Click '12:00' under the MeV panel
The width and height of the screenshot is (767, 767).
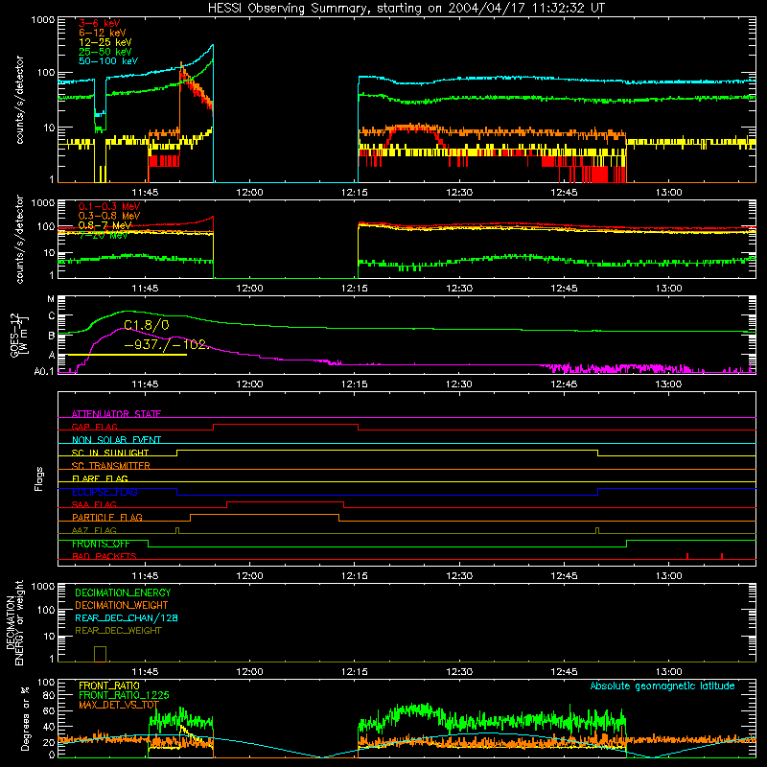pyautogui.click(x=249, y=289)
